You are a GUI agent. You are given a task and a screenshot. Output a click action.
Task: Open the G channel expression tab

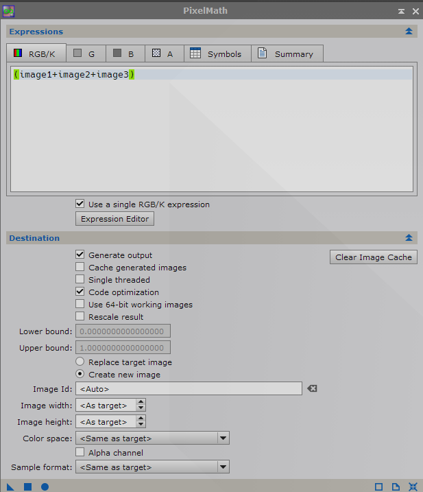click(86, 54)
